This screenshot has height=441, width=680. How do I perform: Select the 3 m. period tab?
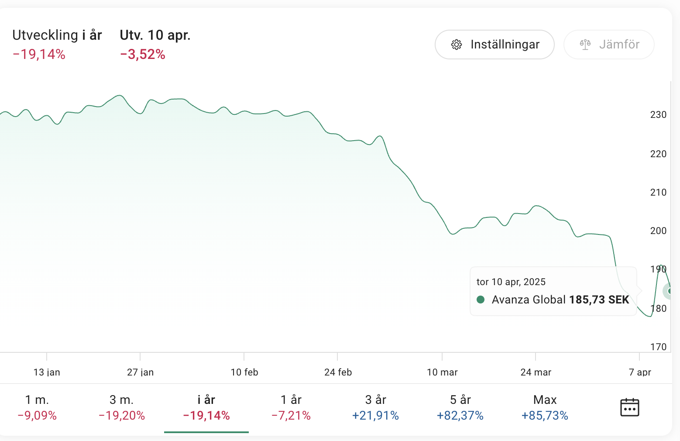coord(122,407)
